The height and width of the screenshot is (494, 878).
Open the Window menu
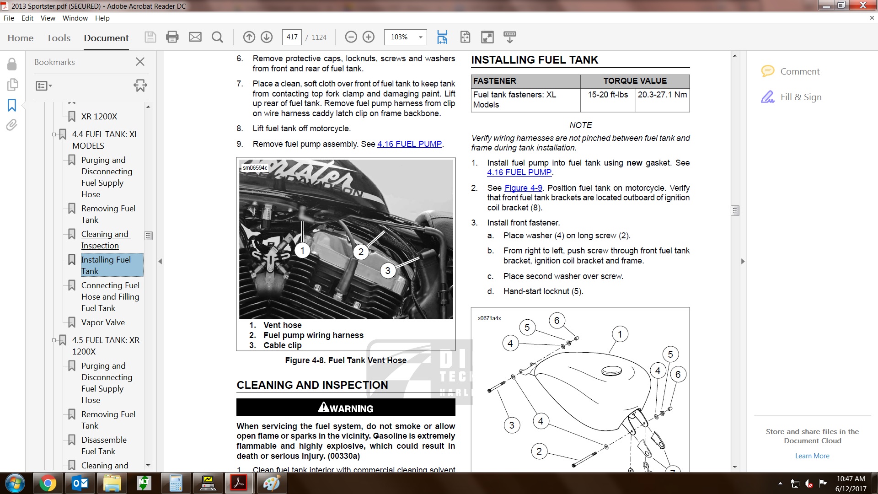(75, 18)
